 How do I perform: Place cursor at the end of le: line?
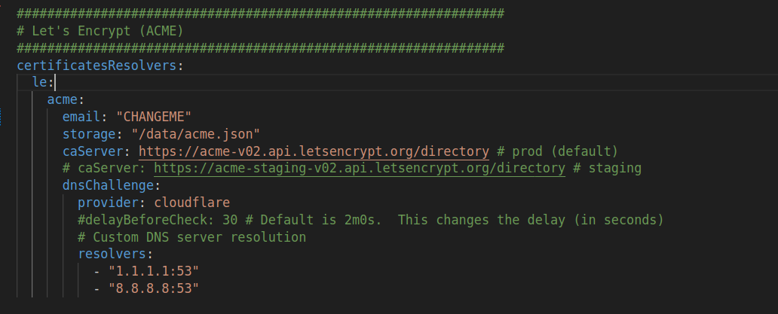55,82
